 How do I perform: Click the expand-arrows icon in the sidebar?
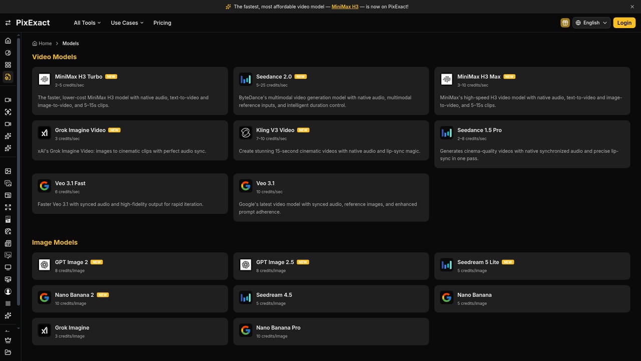pyautogui.click(x=8, y=207)
